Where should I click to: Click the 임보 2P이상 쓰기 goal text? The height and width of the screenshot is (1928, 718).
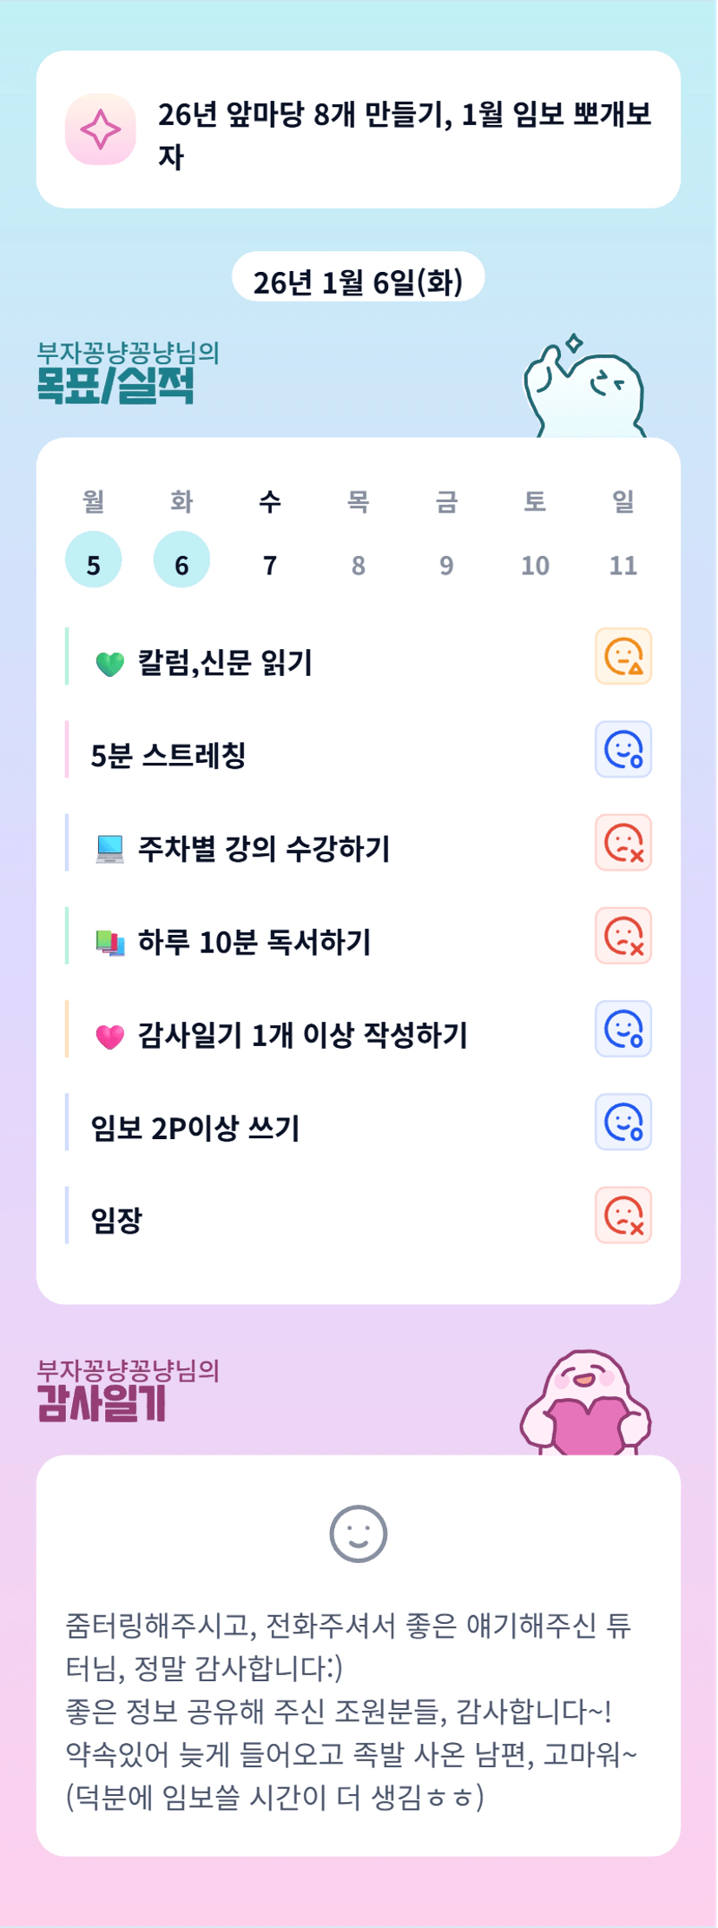(x=195, y=1128)
